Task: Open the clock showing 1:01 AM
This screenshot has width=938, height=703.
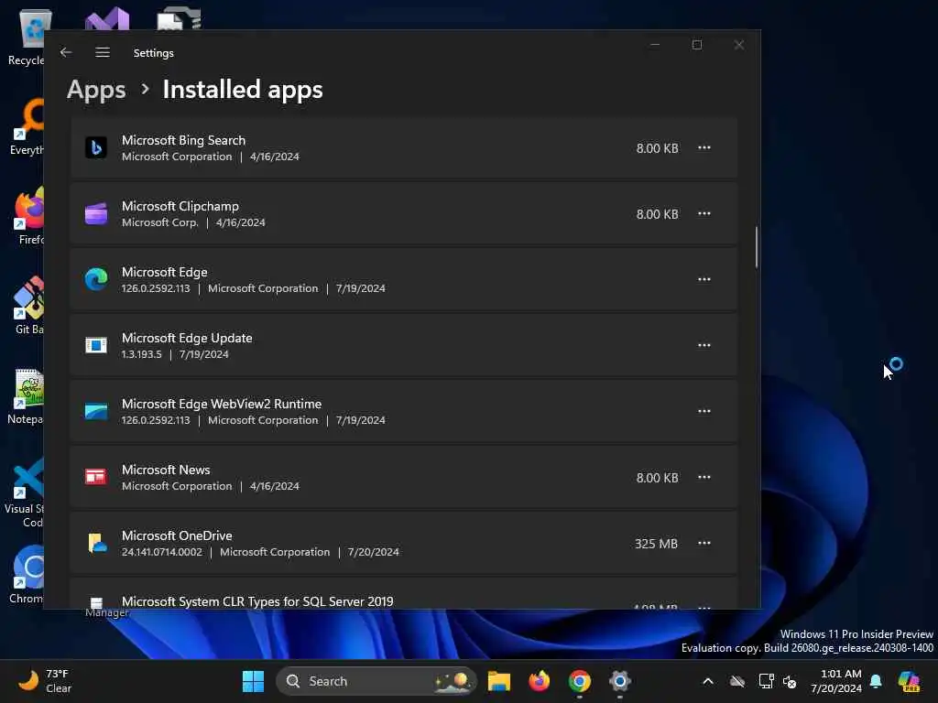Action: [x=835, y=681]
